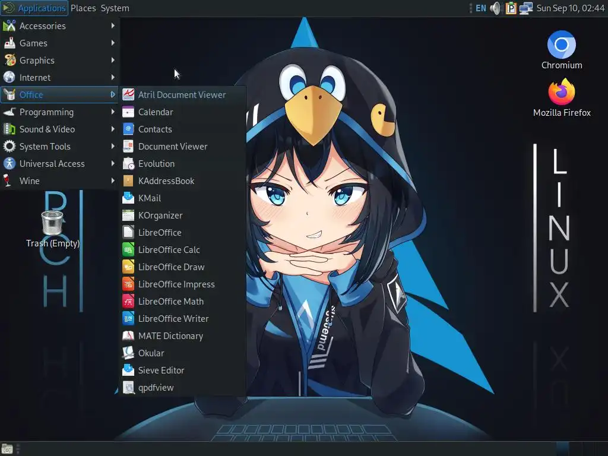Click the yellow LibreOffice Draw icon

click(128, 267)
